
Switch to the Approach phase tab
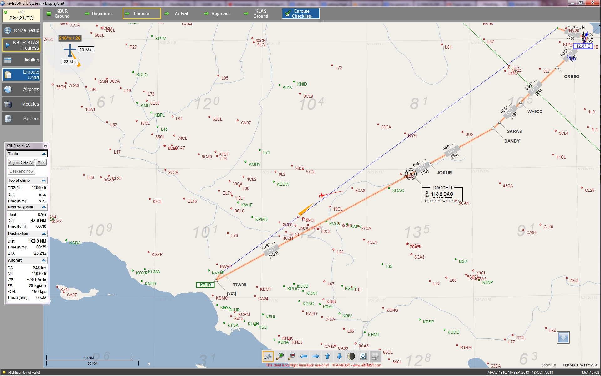[221, 13]
